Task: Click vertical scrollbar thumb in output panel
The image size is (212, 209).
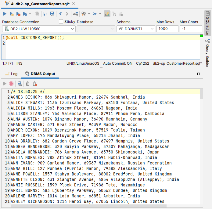Action: click(201, 94)
